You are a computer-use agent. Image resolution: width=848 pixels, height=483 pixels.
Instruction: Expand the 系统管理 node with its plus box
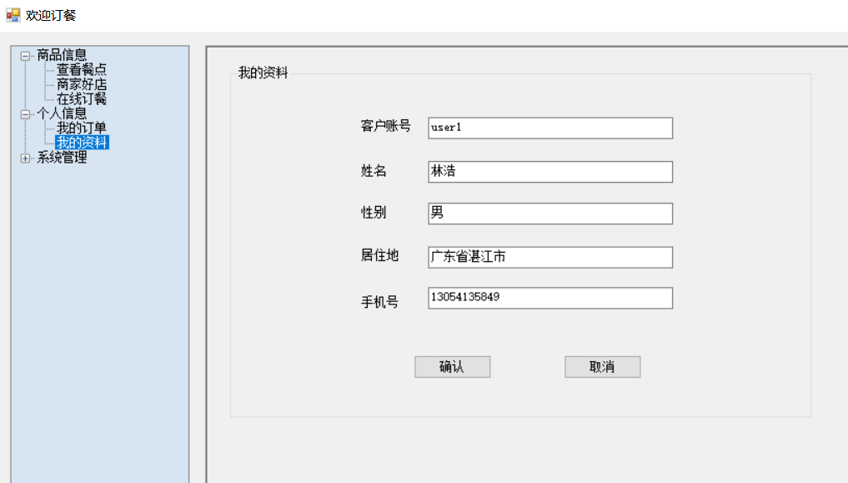click(24, 157)
